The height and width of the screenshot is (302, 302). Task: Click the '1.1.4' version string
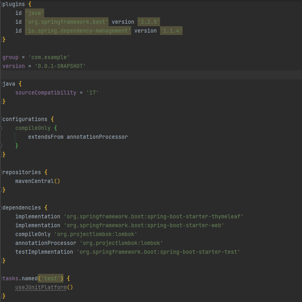point(171,31)
